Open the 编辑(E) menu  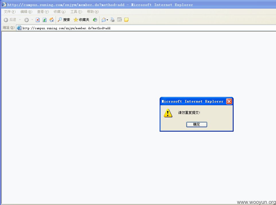[x=26, y=12]
